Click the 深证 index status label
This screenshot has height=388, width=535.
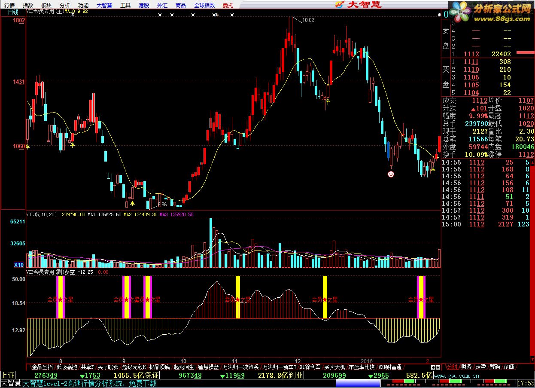point(152,375)
